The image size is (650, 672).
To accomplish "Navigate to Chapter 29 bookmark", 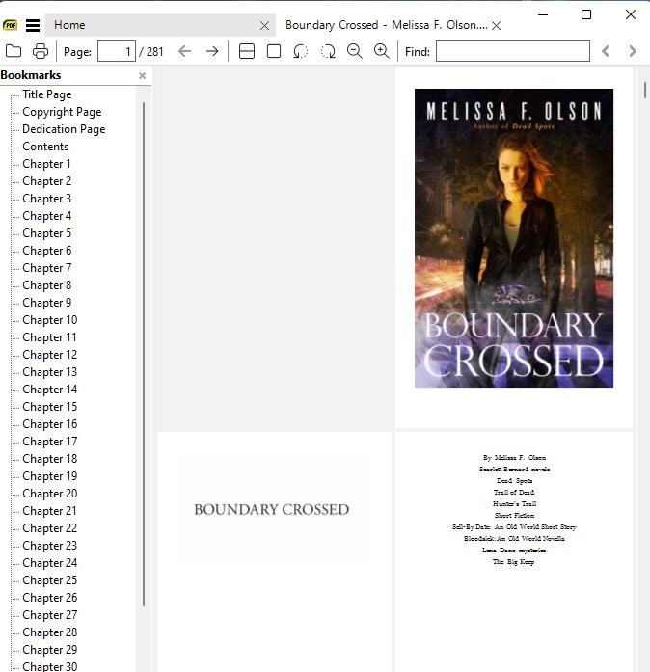I will click(x=50, y=650).
